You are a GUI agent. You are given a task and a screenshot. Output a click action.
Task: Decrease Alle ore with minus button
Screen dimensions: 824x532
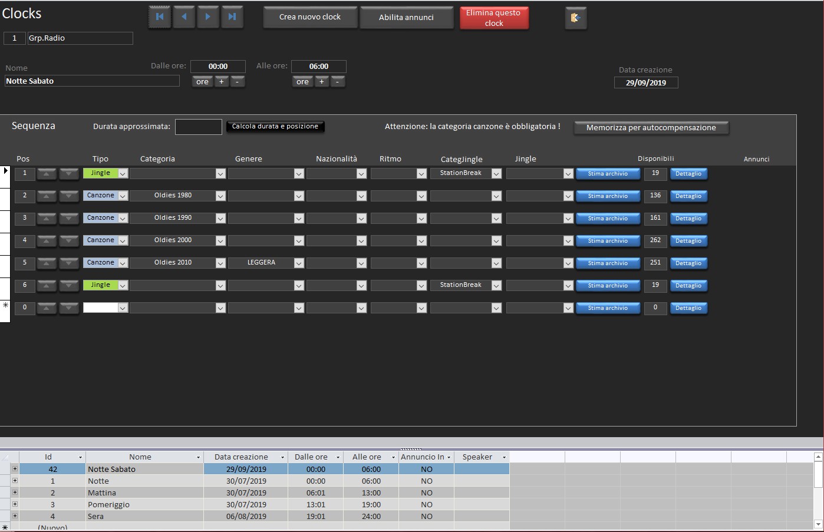click(x=338, y=82)
